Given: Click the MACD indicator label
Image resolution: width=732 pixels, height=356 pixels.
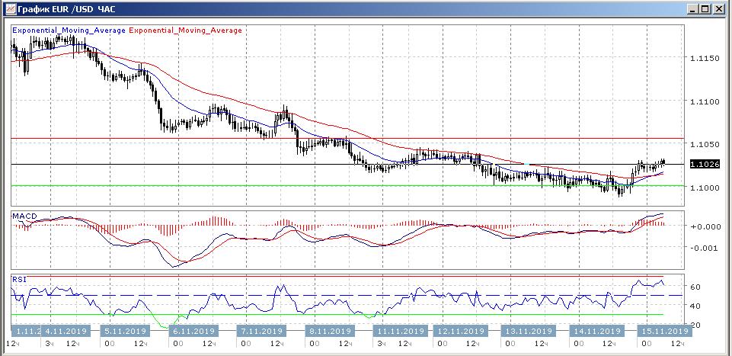Looking at the screenshot, I should click(x=24, y=217).
